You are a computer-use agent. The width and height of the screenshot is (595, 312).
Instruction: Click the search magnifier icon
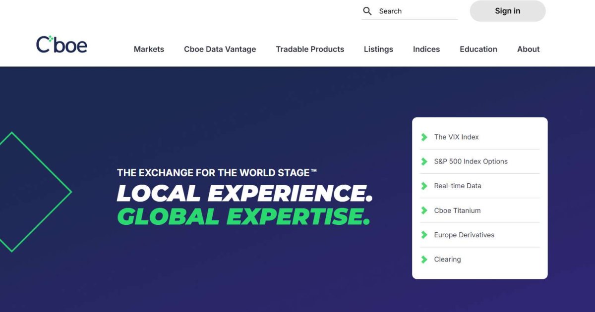point(367,11)
